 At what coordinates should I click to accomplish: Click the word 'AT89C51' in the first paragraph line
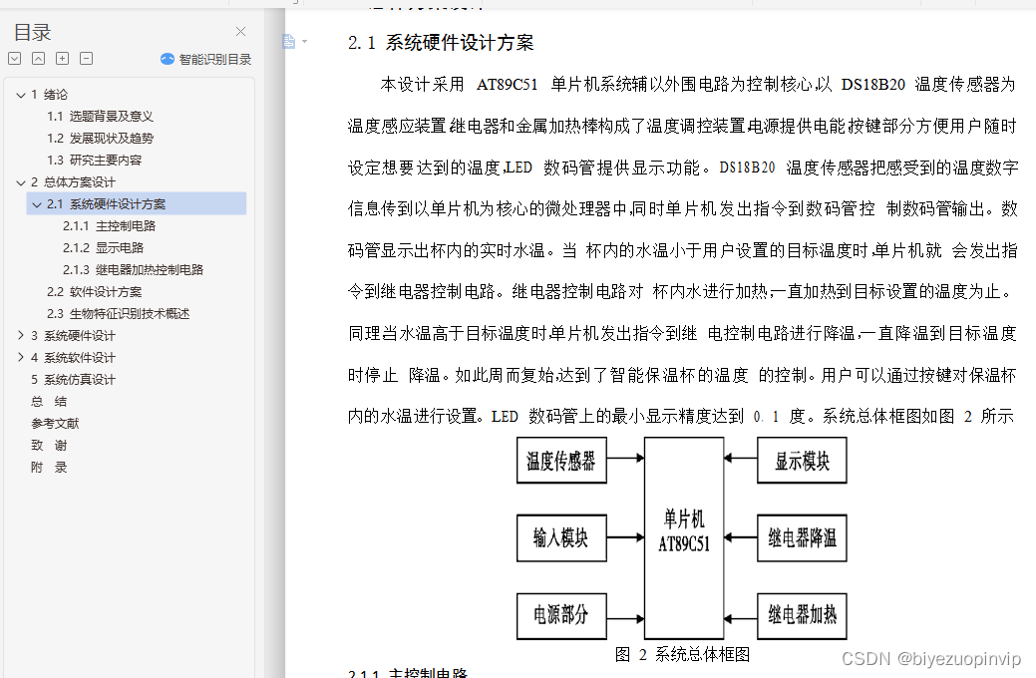(507, 85)
